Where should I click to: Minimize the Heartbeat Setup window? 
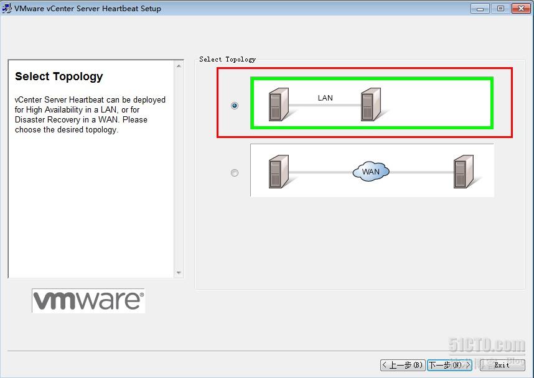(x=480, y=9)
